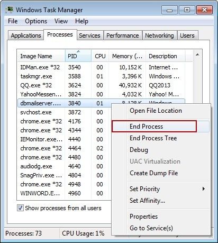218x243 pixels.
Task: Click the Task Manager title bar icon
Action: click(x=10, y=10)
